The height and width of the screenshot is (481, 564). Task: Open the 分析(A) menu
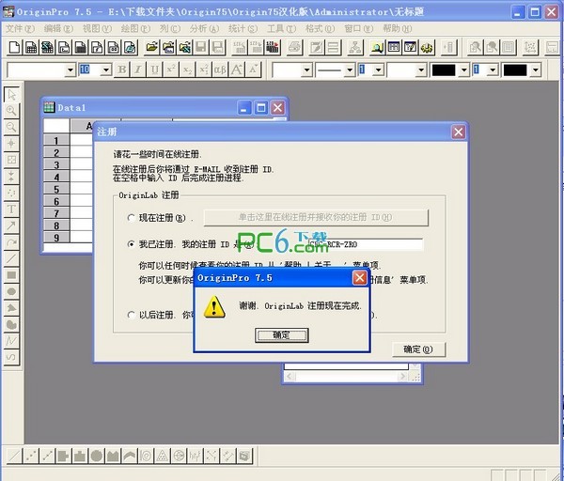(x=204, y=28)
